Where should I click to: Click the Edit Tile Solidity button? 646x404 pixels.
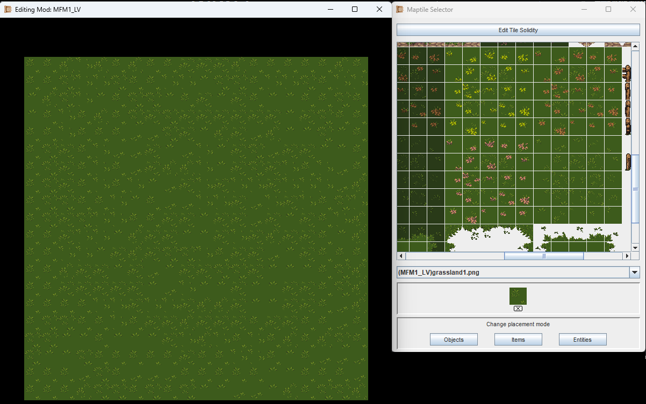tap(518, 30)
